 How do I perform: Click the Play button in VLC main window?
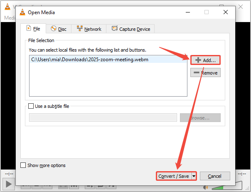coord(9,184)
